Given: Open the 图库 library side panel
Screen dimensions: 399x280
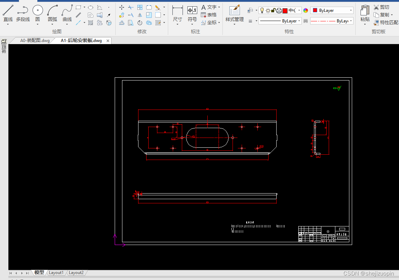Looking at the screenshot, I should pos(4,46).
